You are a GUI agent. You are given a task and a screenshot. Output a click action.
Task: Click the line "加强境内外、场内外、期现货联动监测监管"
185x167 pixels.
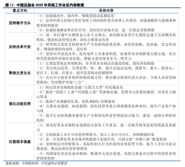pyautogui.click(x=75, y=16)
